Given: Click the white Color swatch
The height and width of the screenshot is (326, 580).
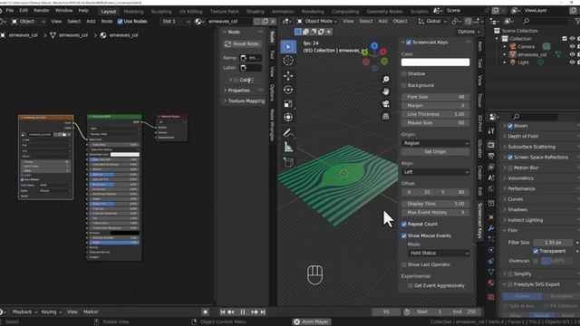Looking at the screenshot, I should (435, 62).
